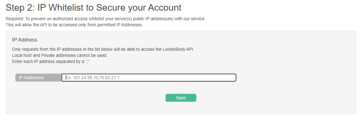The image size is (360, 117).
Task: Click the gray IP Addresses label
Action: pos(38,78)
